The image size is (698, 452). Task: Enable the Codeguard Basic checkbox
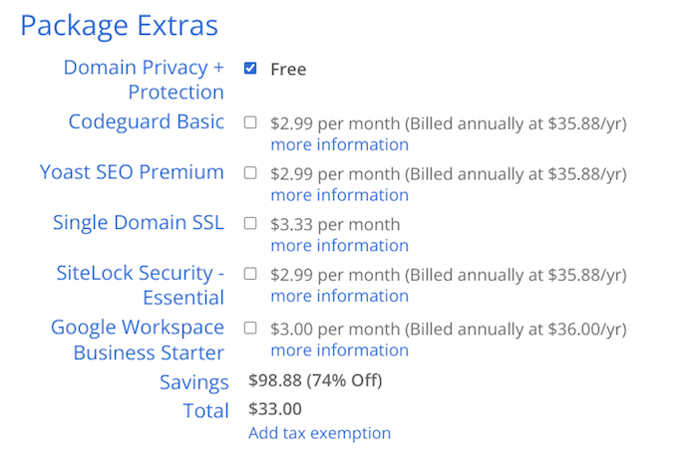[x=250, y=122]
